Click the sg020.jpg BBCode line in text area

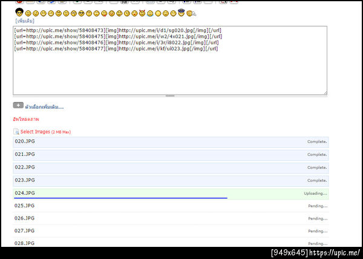pyautogui.click(x=117, y=30)
